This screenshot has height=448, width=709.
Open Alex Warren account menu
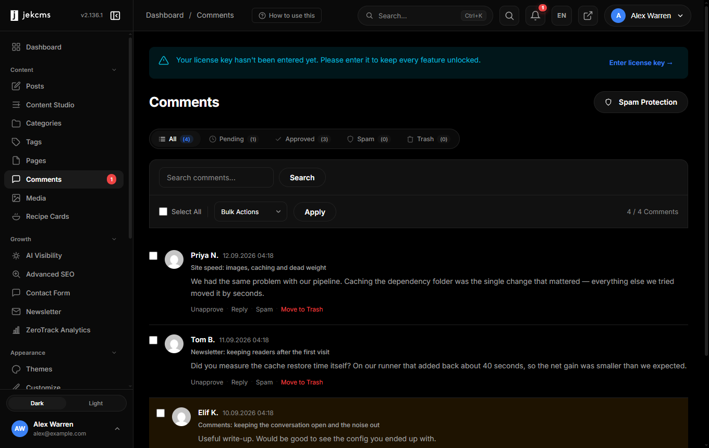(647, 16)
